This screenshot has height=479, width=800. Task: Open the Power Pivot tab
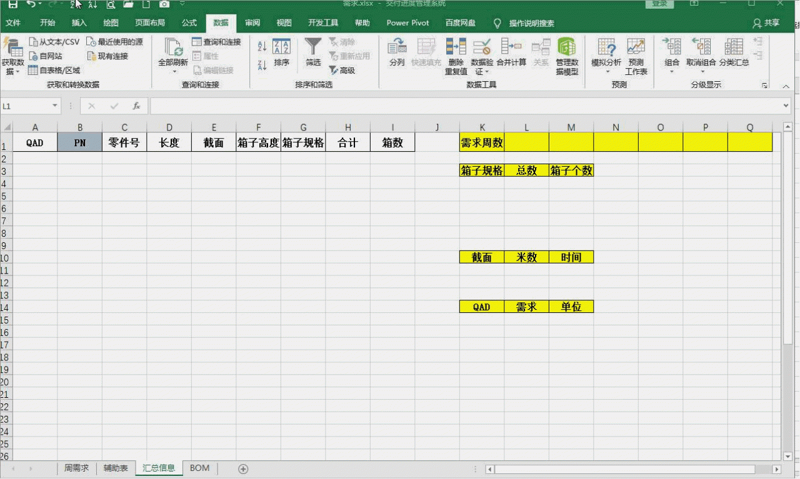coord(407,23)
